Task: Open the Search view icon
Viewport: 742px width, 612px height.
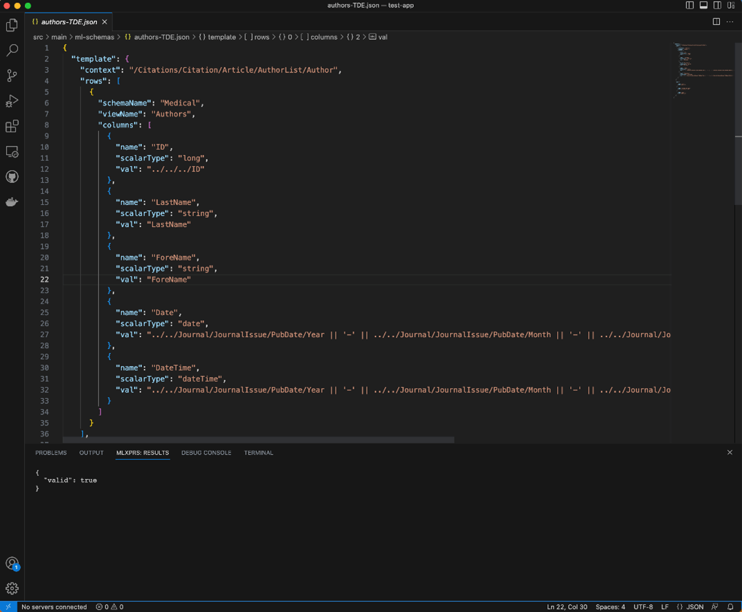Action: coord(12,51)
